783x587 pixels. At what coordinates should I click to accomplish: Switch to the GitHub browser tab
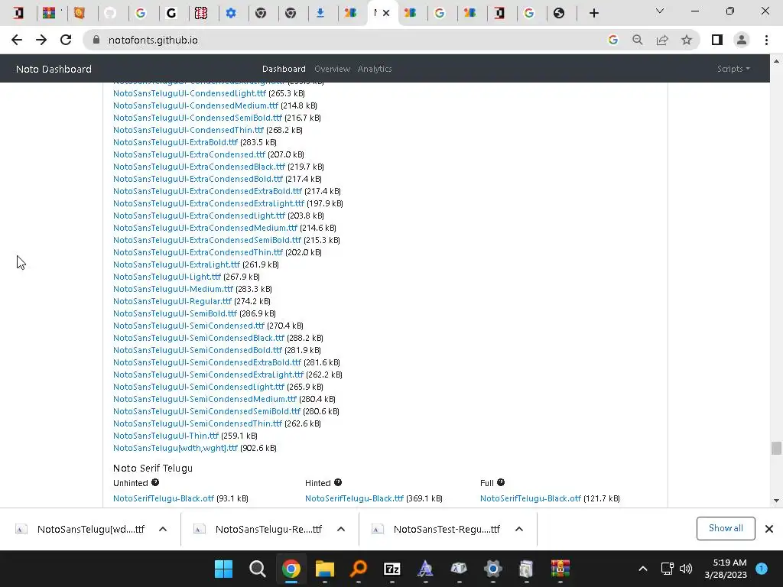pyautogui.click(x=110, y=13)
